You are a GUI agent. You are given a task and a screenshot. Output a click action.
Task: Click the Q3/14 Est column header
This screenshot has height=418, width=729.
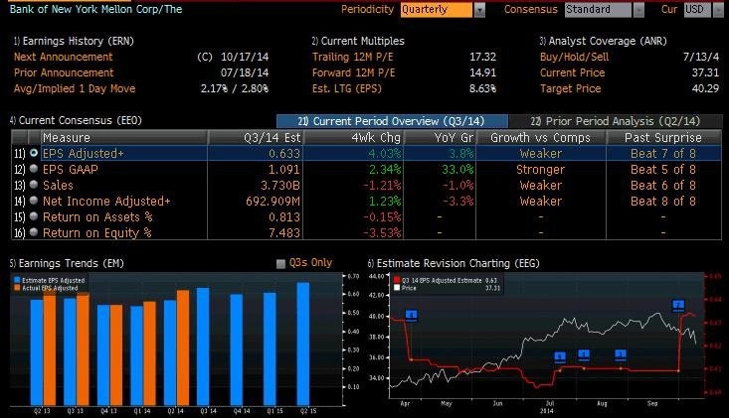(x=256, y=138)
